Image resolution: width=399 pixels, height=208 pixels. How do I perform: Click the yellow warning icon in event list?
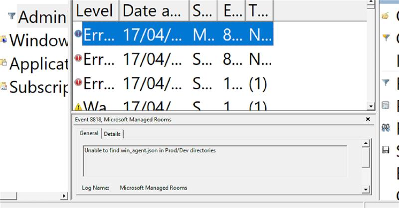point(78,107)
